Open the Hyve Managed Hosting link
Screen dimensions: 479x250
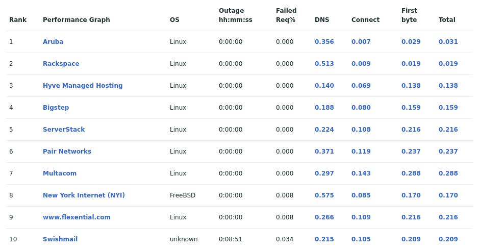(x=83, y=86)
